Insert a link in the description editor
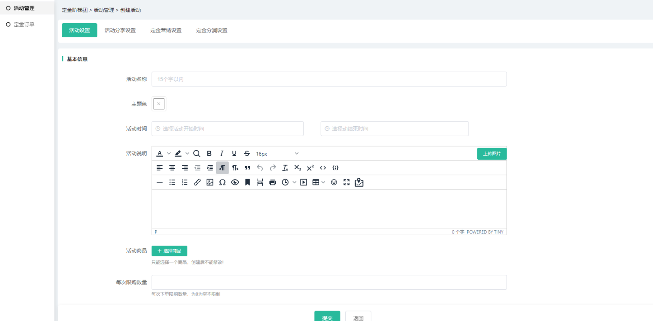This screenshot has width=653, height=321. tap(197, 183)
